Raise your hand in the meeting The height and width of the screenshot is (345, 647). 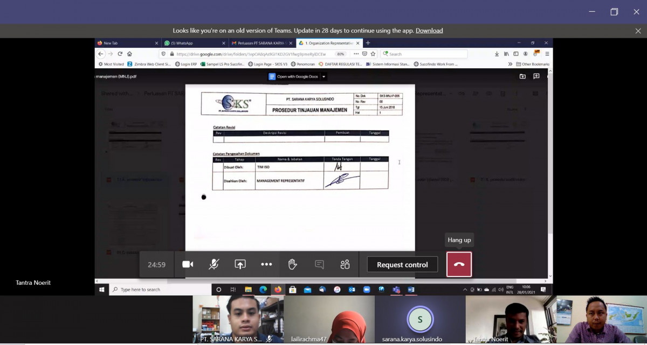coord(293,264)
